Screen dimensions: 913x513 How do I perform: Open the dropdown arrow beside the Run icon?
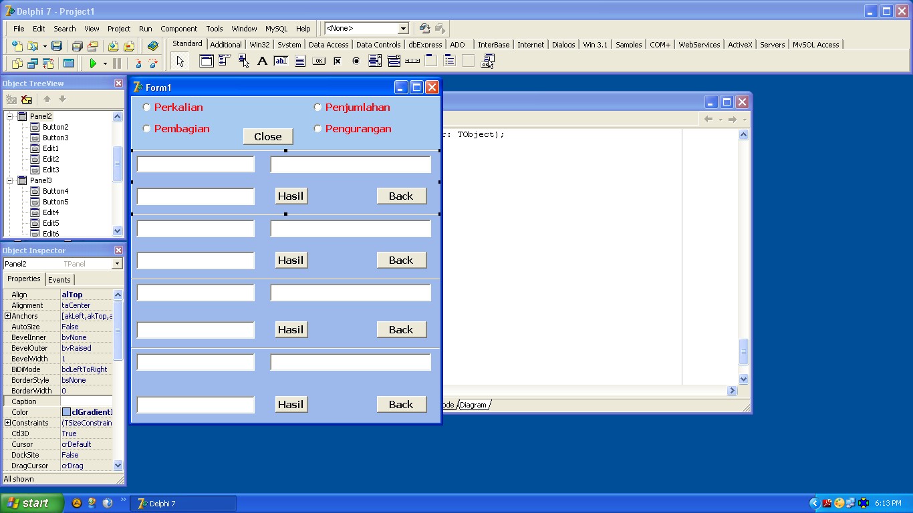(105, 63)
